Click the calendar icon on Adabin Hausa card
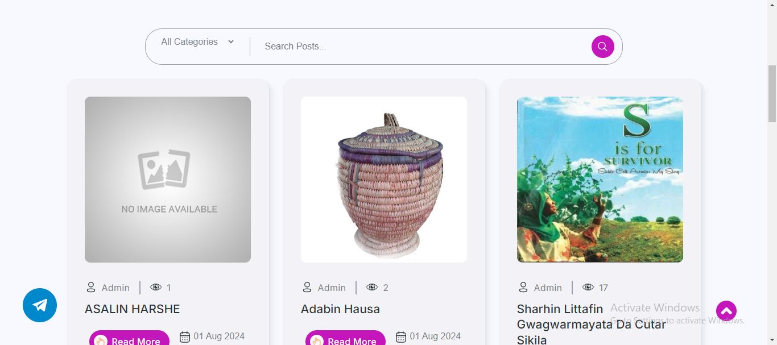Image resolution: width=777 pixels, height=345 pixels. tap(401, 337)
